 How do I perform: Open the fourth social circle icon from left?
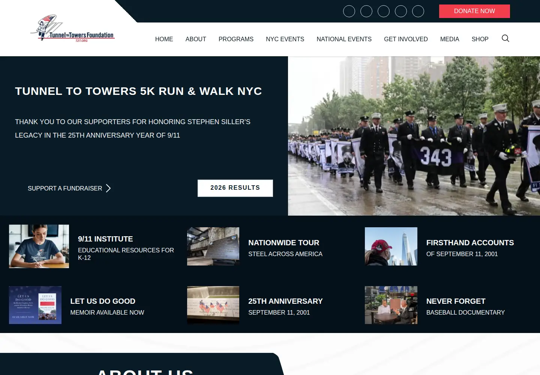pos(401,11)
